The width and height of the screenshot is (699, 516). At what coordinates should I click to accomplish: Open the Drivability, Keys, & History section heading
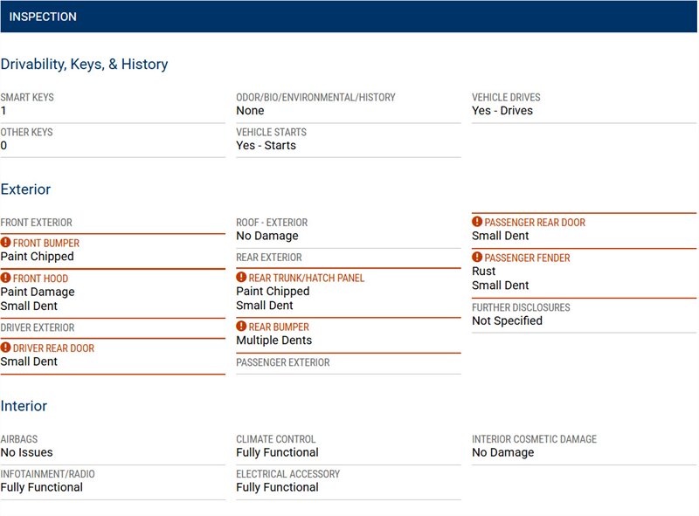84,64
